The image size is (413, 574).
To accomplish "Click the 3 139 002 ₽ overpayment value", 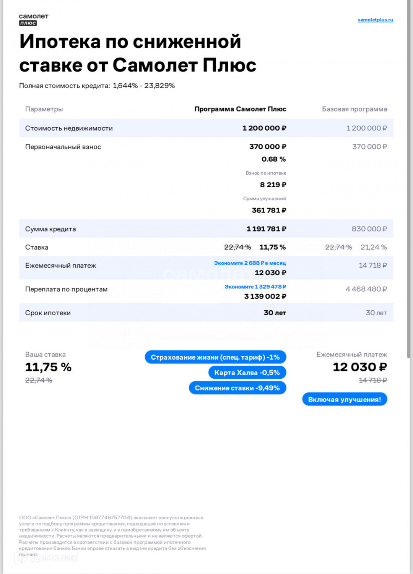I will (265, 296).
